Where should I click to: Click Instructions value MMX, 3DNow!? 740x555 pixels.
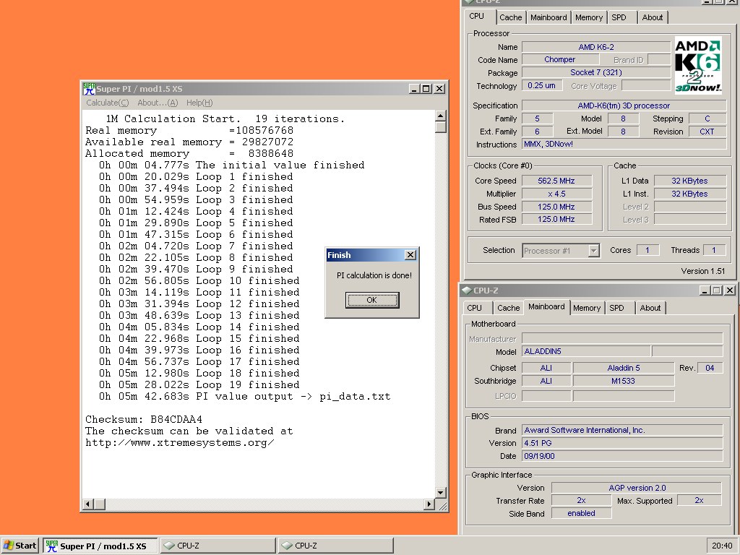click(x=624, y=145)
